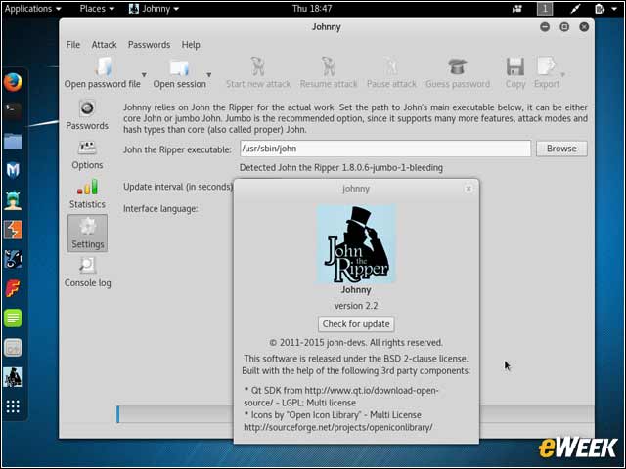Switch to the Passwords sidebar panel

(87, 115)
